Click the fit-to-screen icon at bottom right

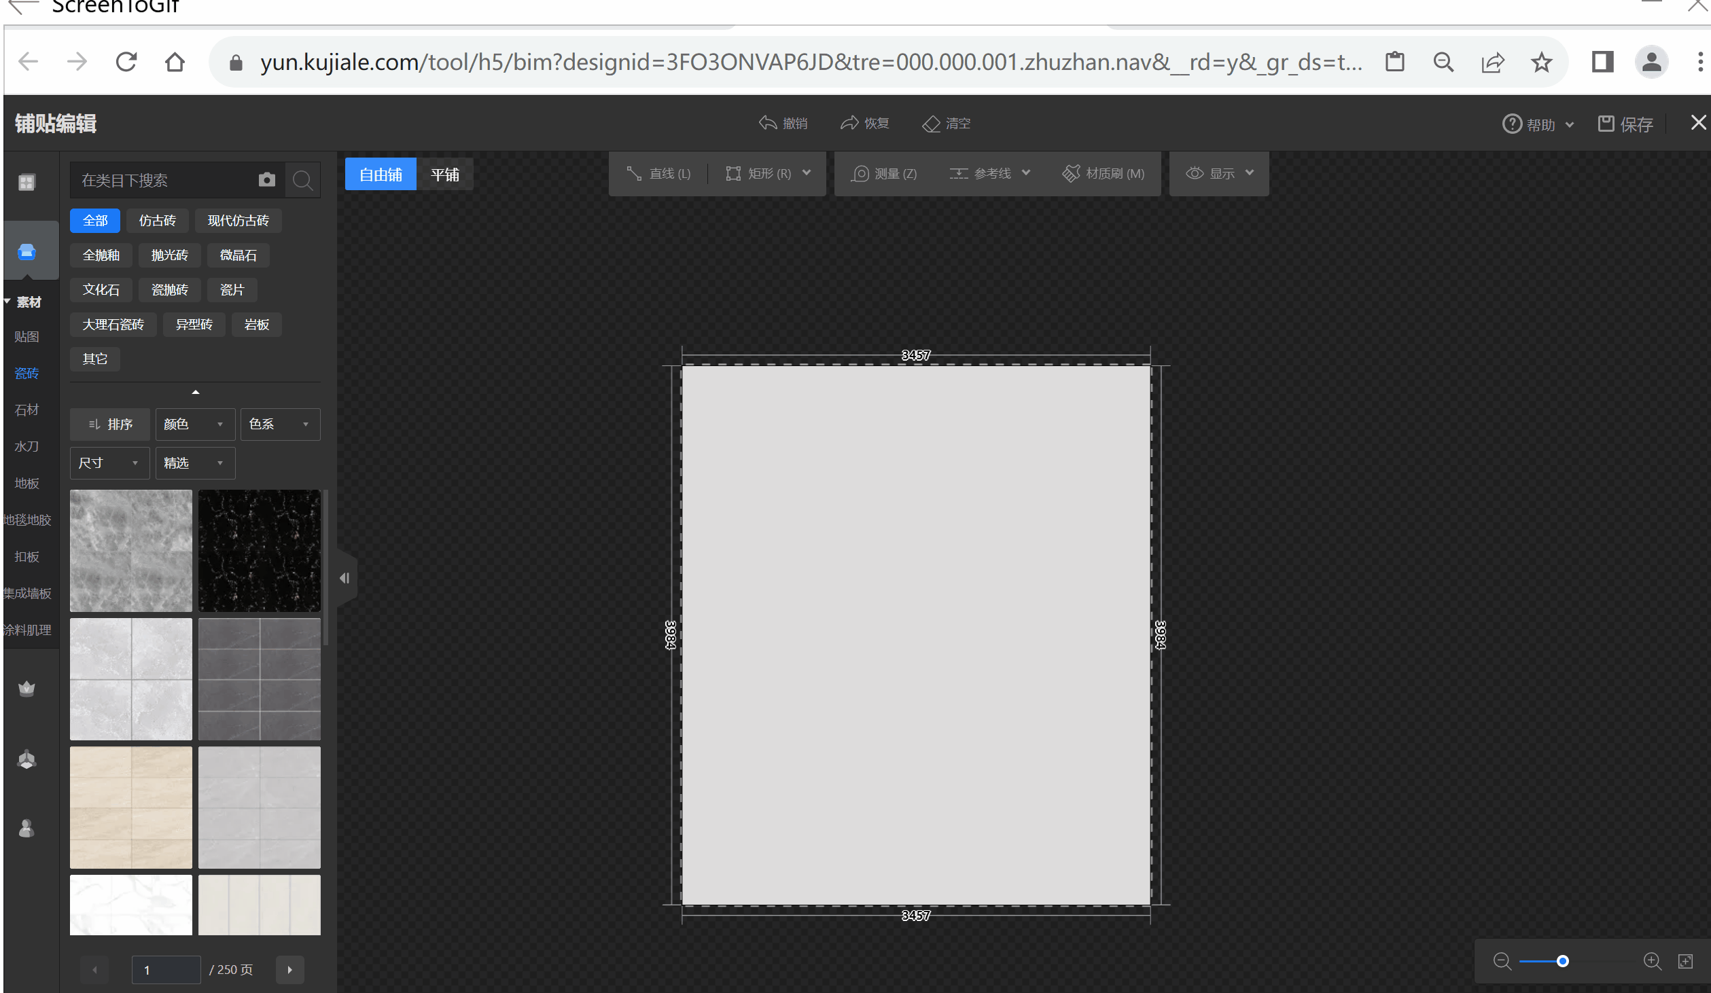(1685, 960)
